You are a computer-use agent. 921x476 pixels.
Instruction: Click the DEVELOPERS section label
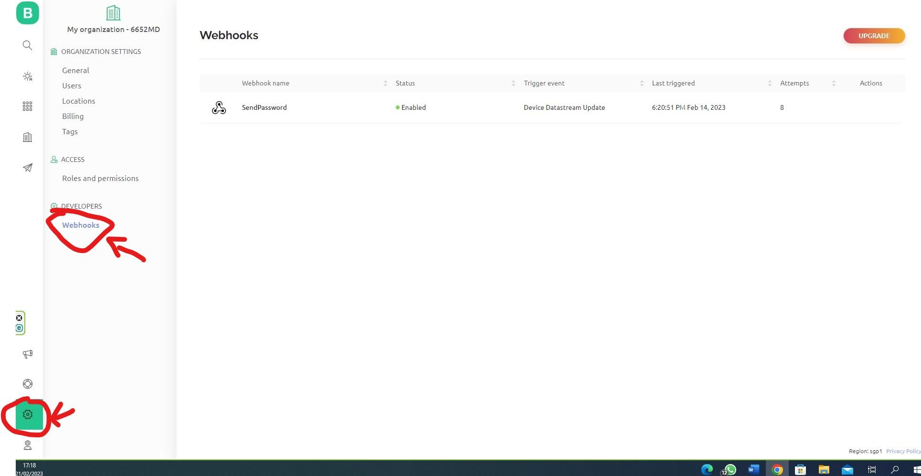[81, 206]
